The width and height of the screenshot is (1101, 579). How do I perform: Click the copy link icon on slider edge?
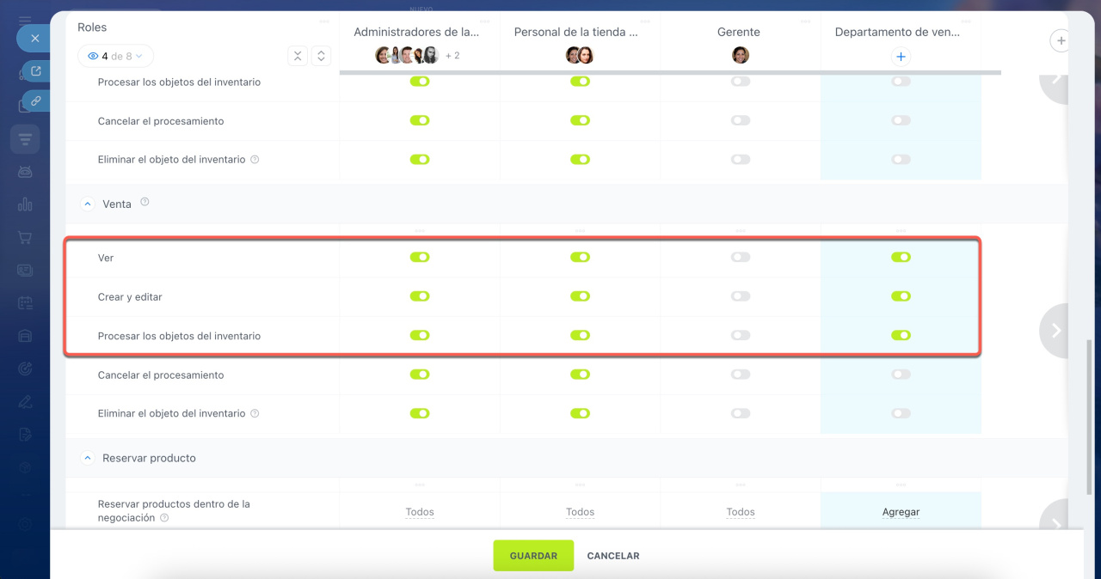pyautogui.click(x=36, y=101)
